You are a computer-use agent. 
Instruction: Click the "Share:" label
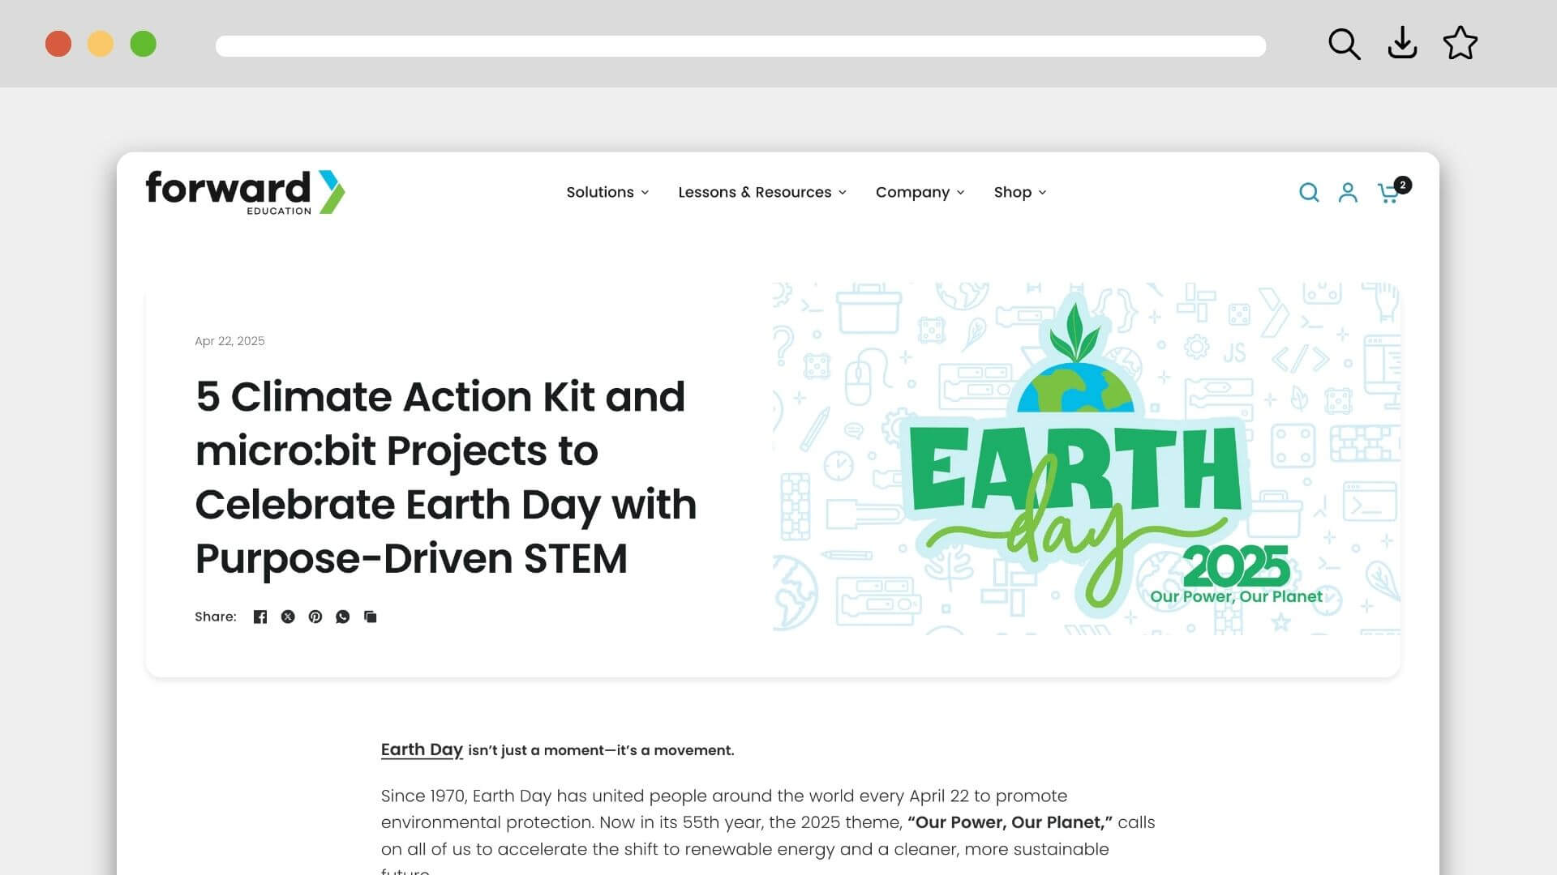[216, 617]
